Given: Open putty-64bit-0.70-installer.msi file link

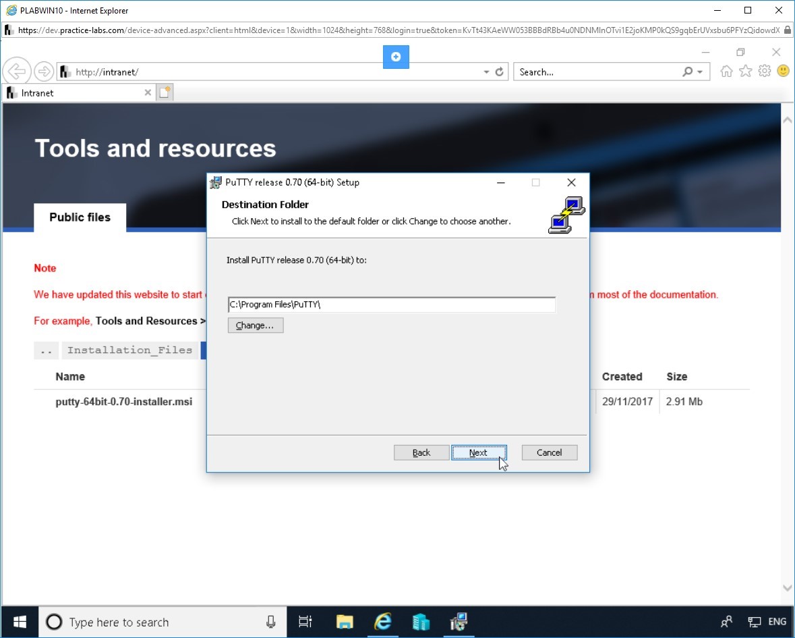Looking at the screenshot, I should (x=124, y=402).
